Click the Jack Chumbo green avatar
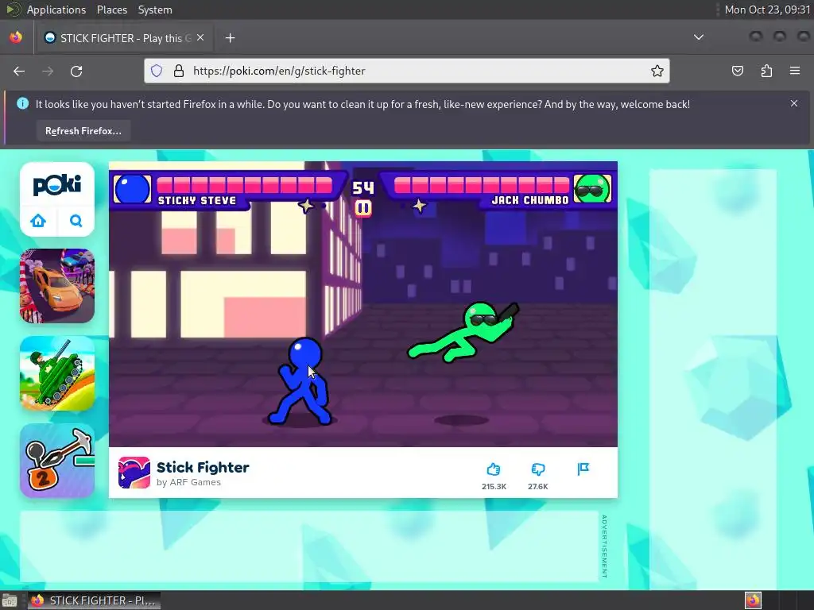Viewport: 814px width, 610px height. 592,189
